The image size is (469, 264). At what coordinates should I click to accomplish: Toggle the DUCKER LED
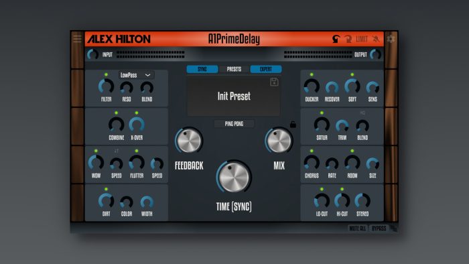pos(312,74)
